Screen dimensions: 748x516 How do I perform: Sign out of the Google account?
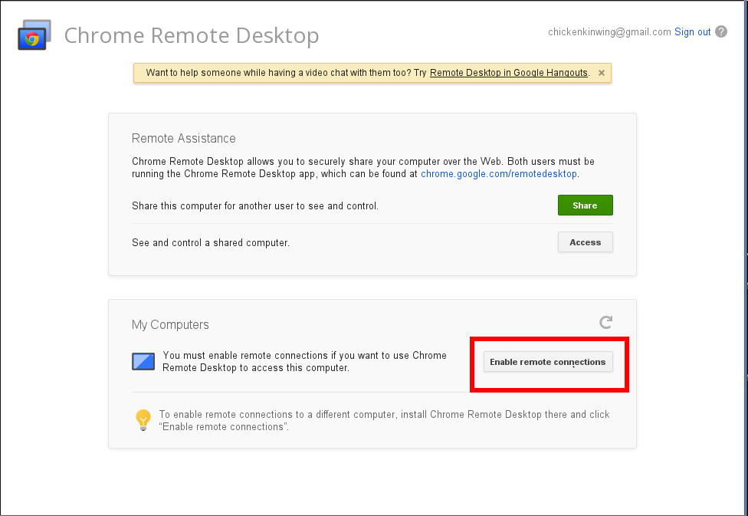[692, 32]
